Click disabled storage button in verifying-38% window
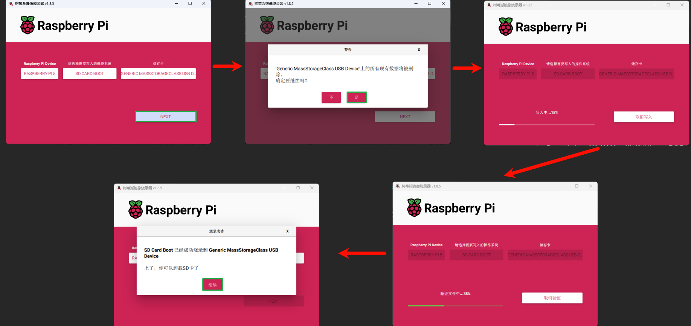Screen dimensions: 691x326 click(545, 255)
